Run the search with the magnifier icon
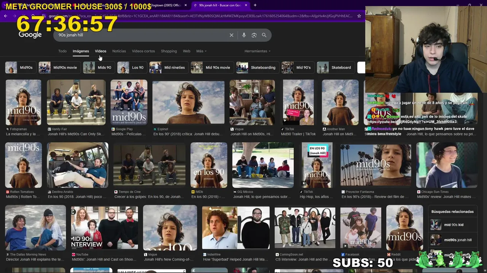This screenshot has height=273, width=487. pos(264,35)
